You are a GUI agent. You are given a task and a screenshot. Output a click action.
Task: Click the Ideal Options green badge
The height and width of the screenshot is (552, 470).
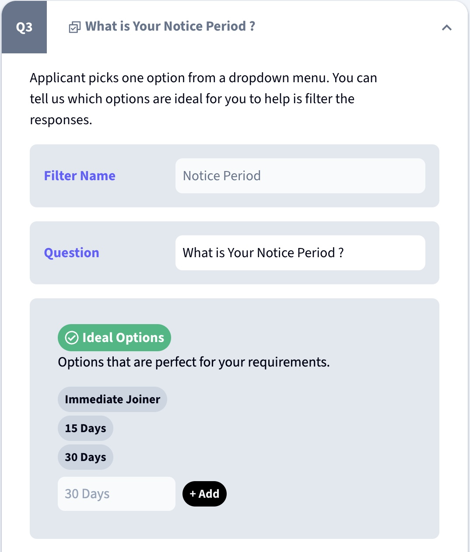pyautogui.click(x=114, y=338)
